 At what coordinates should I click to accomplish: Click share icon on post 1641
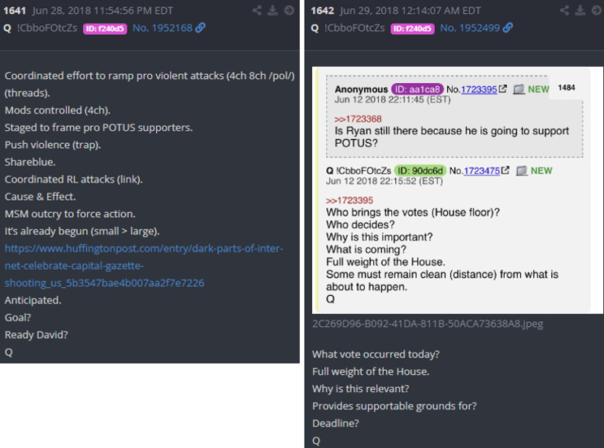pyautogui.click(x=257, y=11)
